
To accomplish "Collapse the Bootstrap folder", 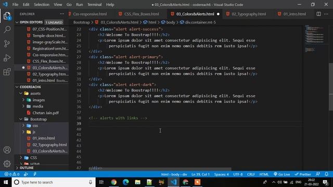I will pos(21,119).
